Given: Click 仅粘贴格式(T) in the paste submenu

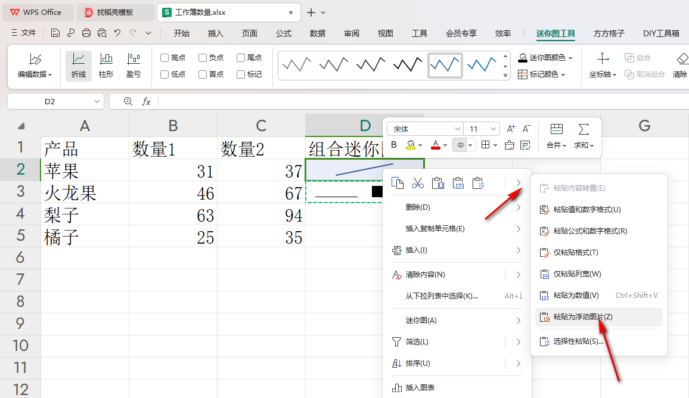Looking at the screenshot, I should click(598, 253).
